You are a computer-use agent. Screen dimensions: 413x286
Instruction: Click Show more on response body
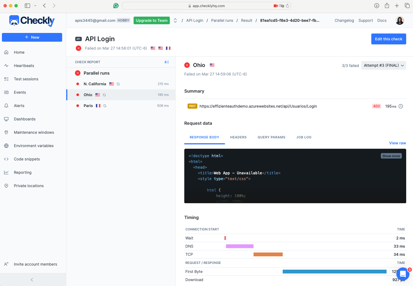pyautogui.click(x=391, y=156)
